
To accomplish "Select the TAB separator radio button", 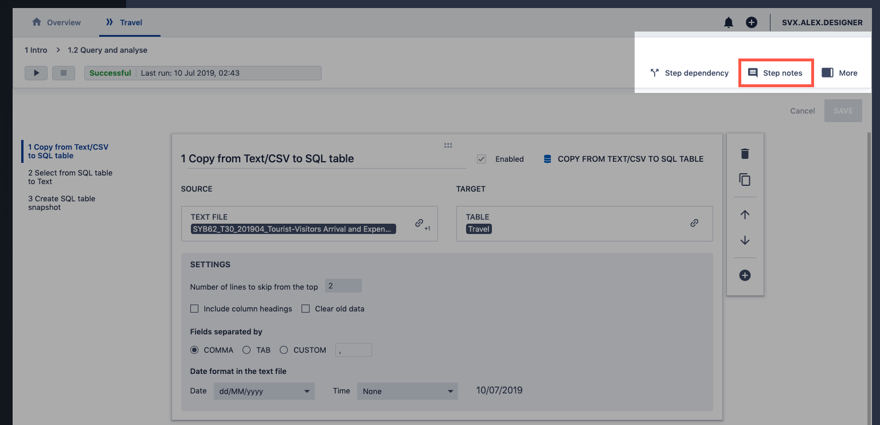I will click(247, 350).
